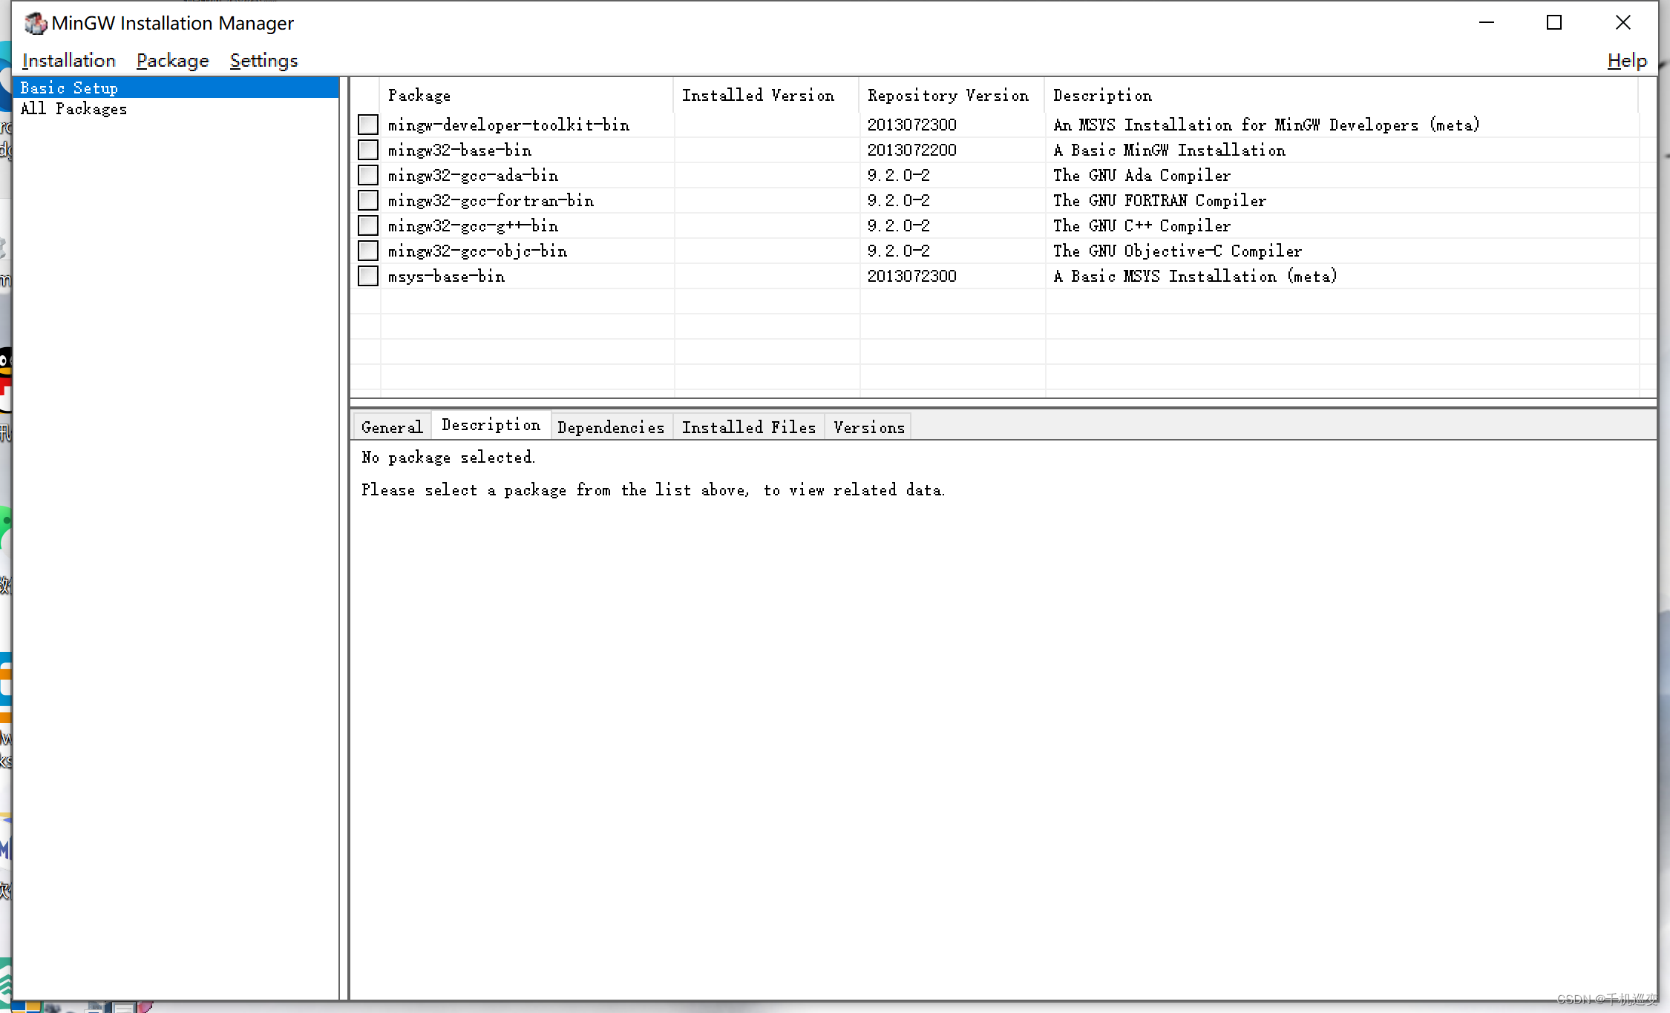Click 'A Basic MSYS Installation (meta)' description
1670x1013 pixels.
pyautogui.click(x=1195, y=276)
